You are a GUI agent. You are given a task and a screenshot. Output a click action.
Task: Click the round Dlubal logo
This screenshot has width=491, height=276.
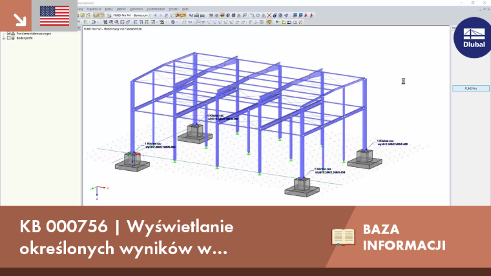click(x=473, y=37)
